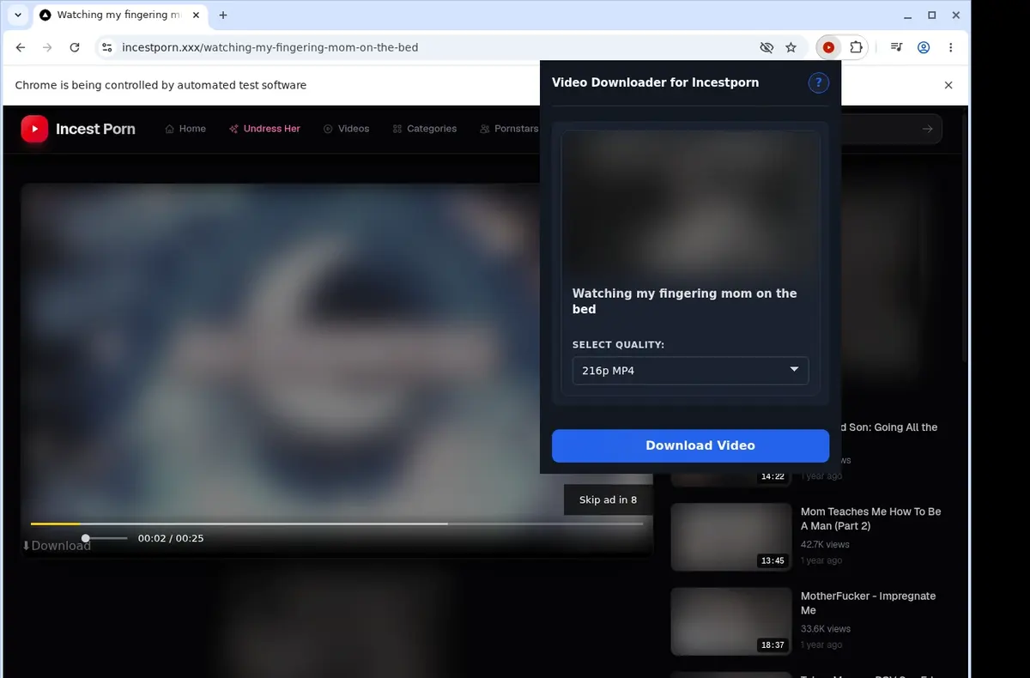This screenshot has width=1030, height=678.
Task: Click the help question mark in downloader popup
Action: pos(818,82)
